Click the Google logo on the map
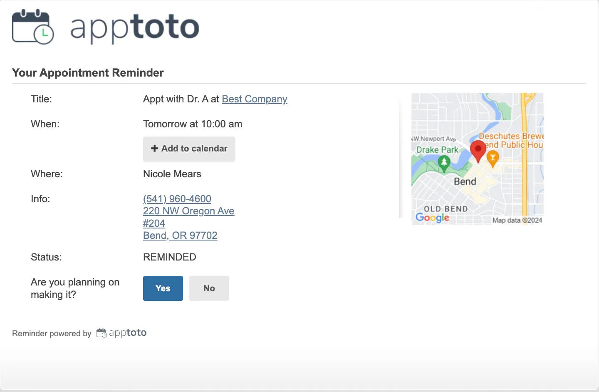Image resolution: width=599 pixels, height=392 pixels. point(432,218)
